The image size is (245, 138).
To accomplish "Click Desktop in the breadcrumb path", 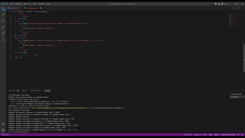I will coord(29,11).
